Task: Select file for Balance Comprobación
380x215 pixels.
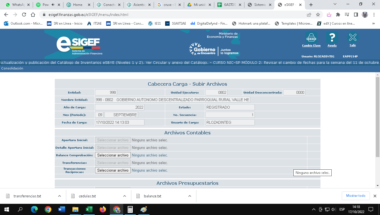Action: (x=113, y=155)
